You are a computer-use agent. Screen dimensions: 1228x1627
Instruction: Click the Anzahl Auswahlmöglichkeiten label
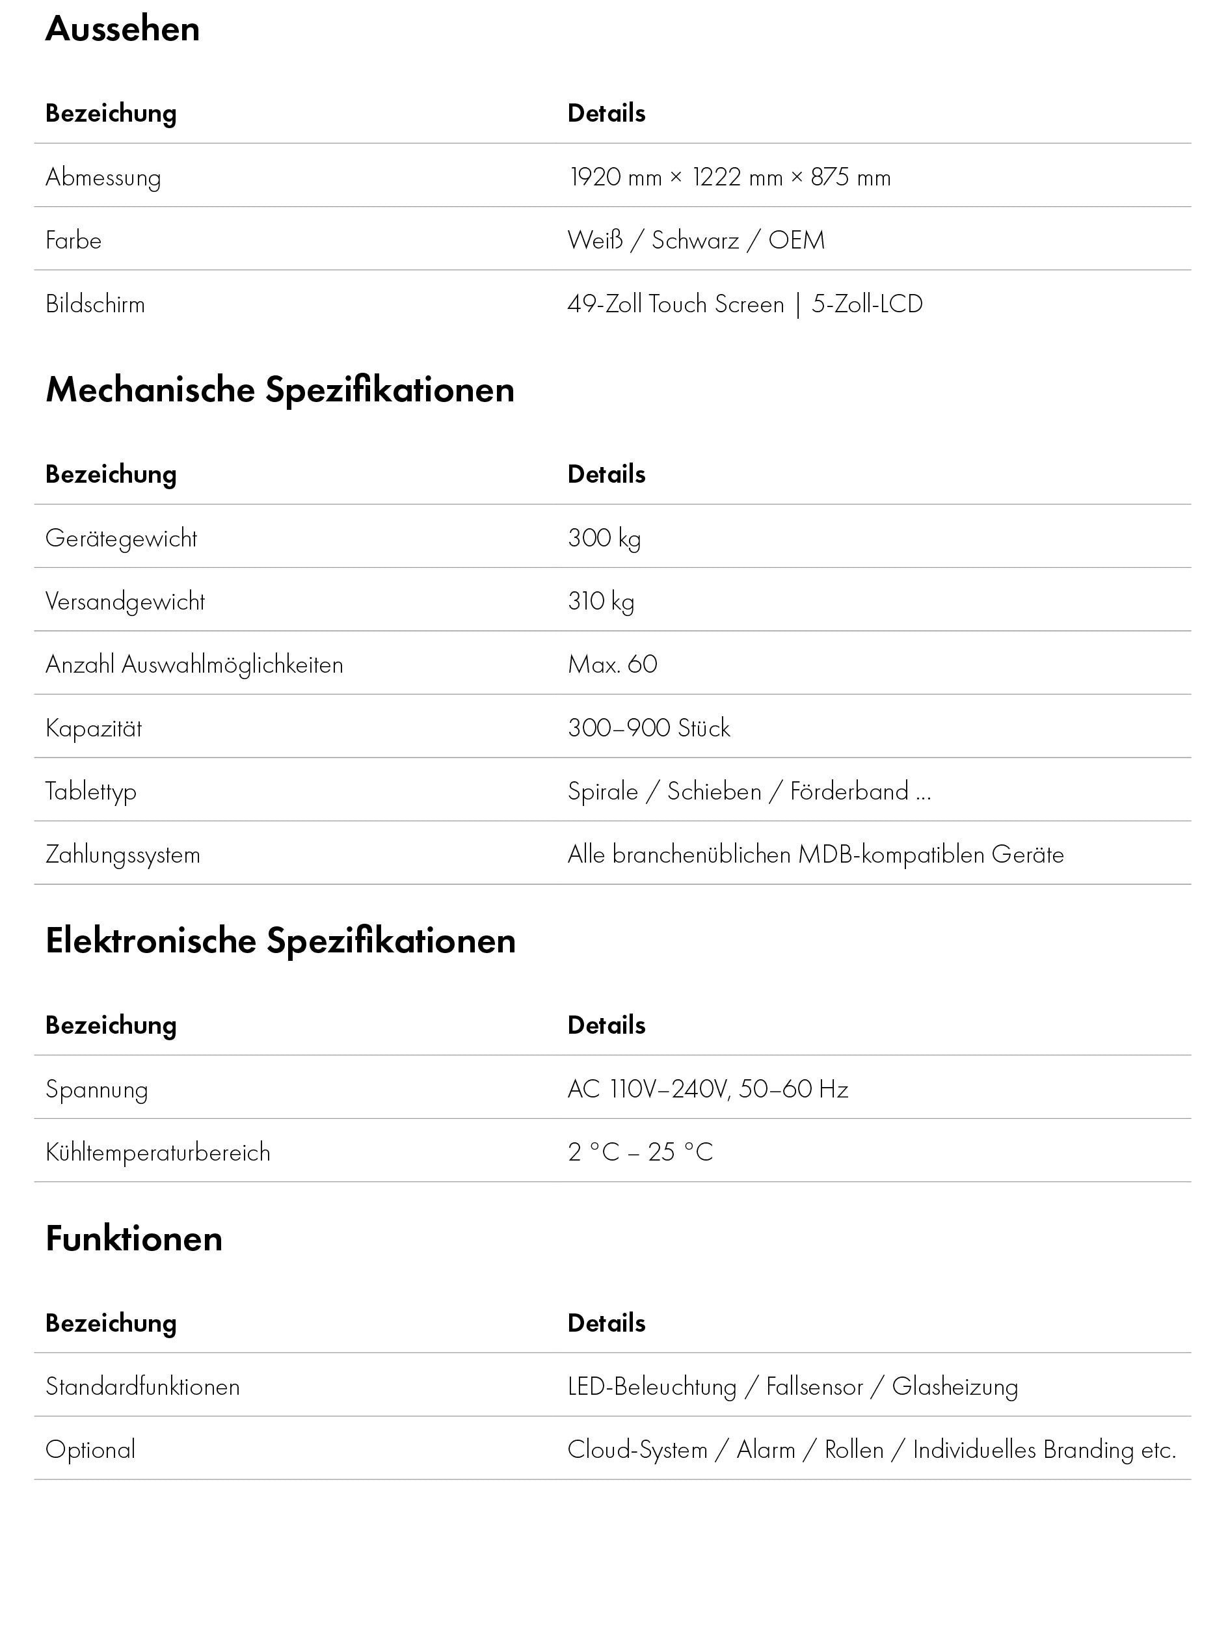click(x=194, y=665)
